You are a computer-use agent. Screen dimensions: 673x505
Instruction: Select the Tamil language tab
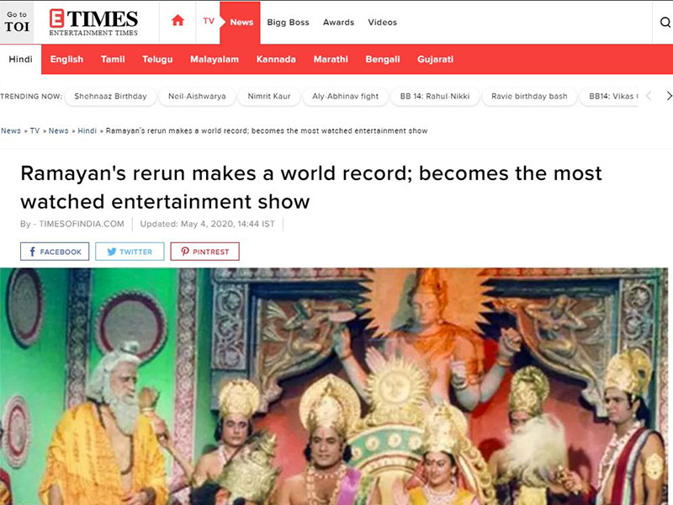click(113, 60)
